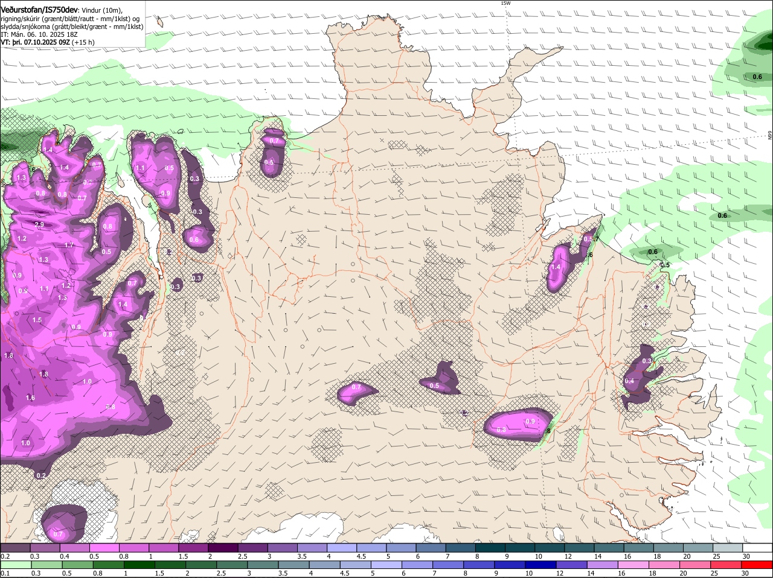
Task: Click the snow-row legend swatch between 0.8 and 1
Action: (133, 548)
